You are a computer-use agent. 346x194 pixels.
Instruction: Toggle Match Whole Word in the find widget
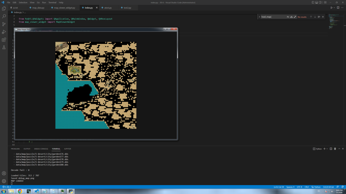[291, 17]
